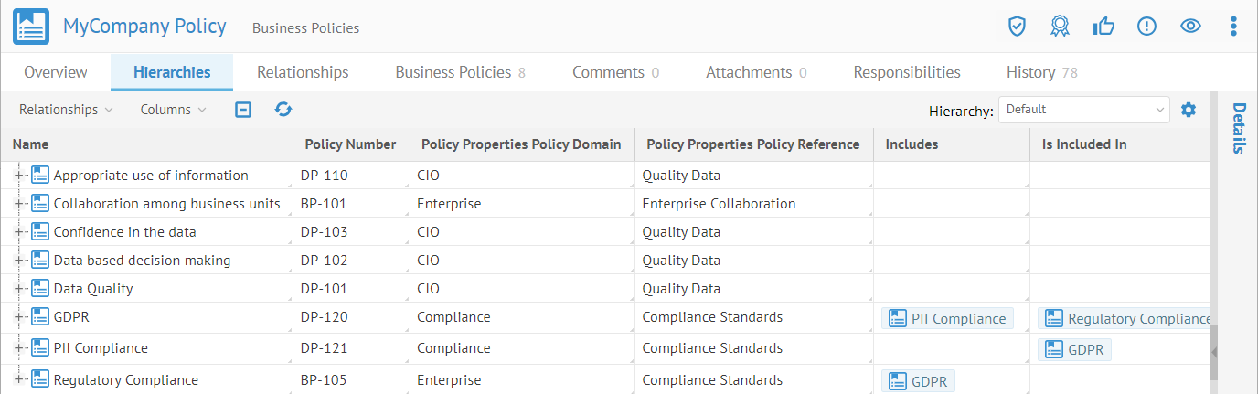The image size is (1258, 394).
Task: Open the Relationships dropdown in toolbar
Action: pyautogui.click(x=66, y=110)
